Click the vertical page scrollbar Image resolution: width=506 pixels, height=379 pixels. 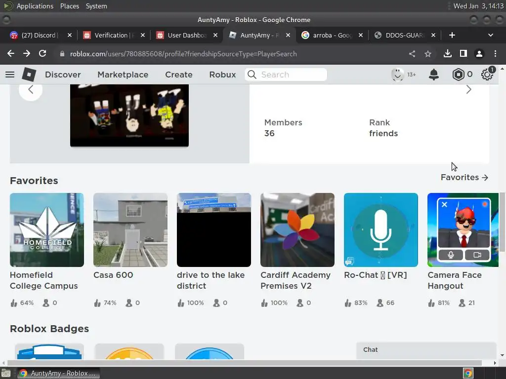(502, 222)
